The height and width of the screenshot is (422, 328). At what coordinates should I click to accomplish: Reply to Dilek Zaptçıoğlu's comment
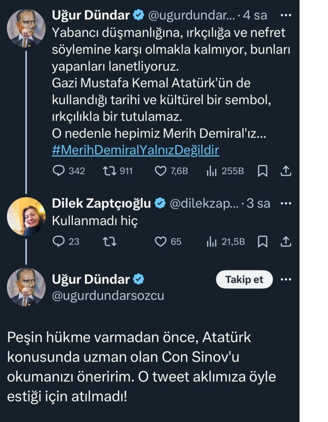59,241
